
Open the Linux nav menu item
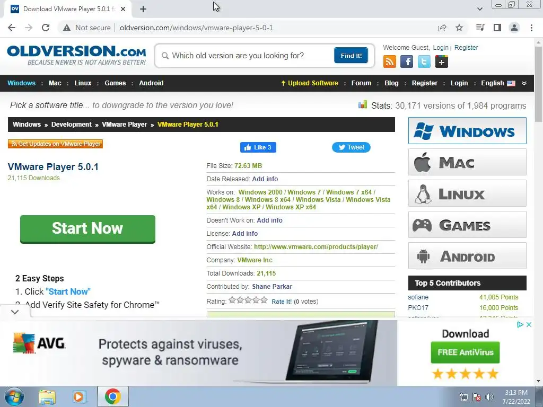[83, 83]
